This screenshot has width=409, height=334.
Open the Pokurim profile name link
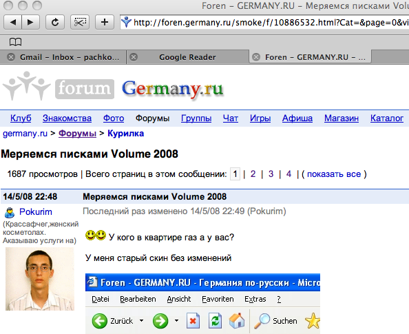click(36, 212)
